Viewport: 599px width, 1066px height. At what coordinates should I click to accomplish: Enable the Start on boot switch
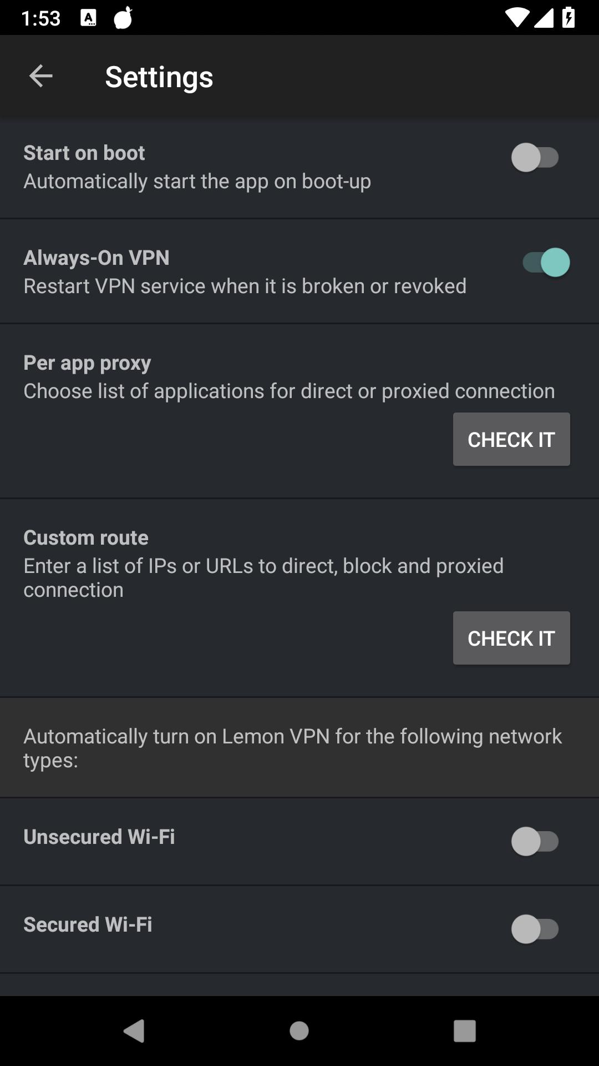coord(535,158)
